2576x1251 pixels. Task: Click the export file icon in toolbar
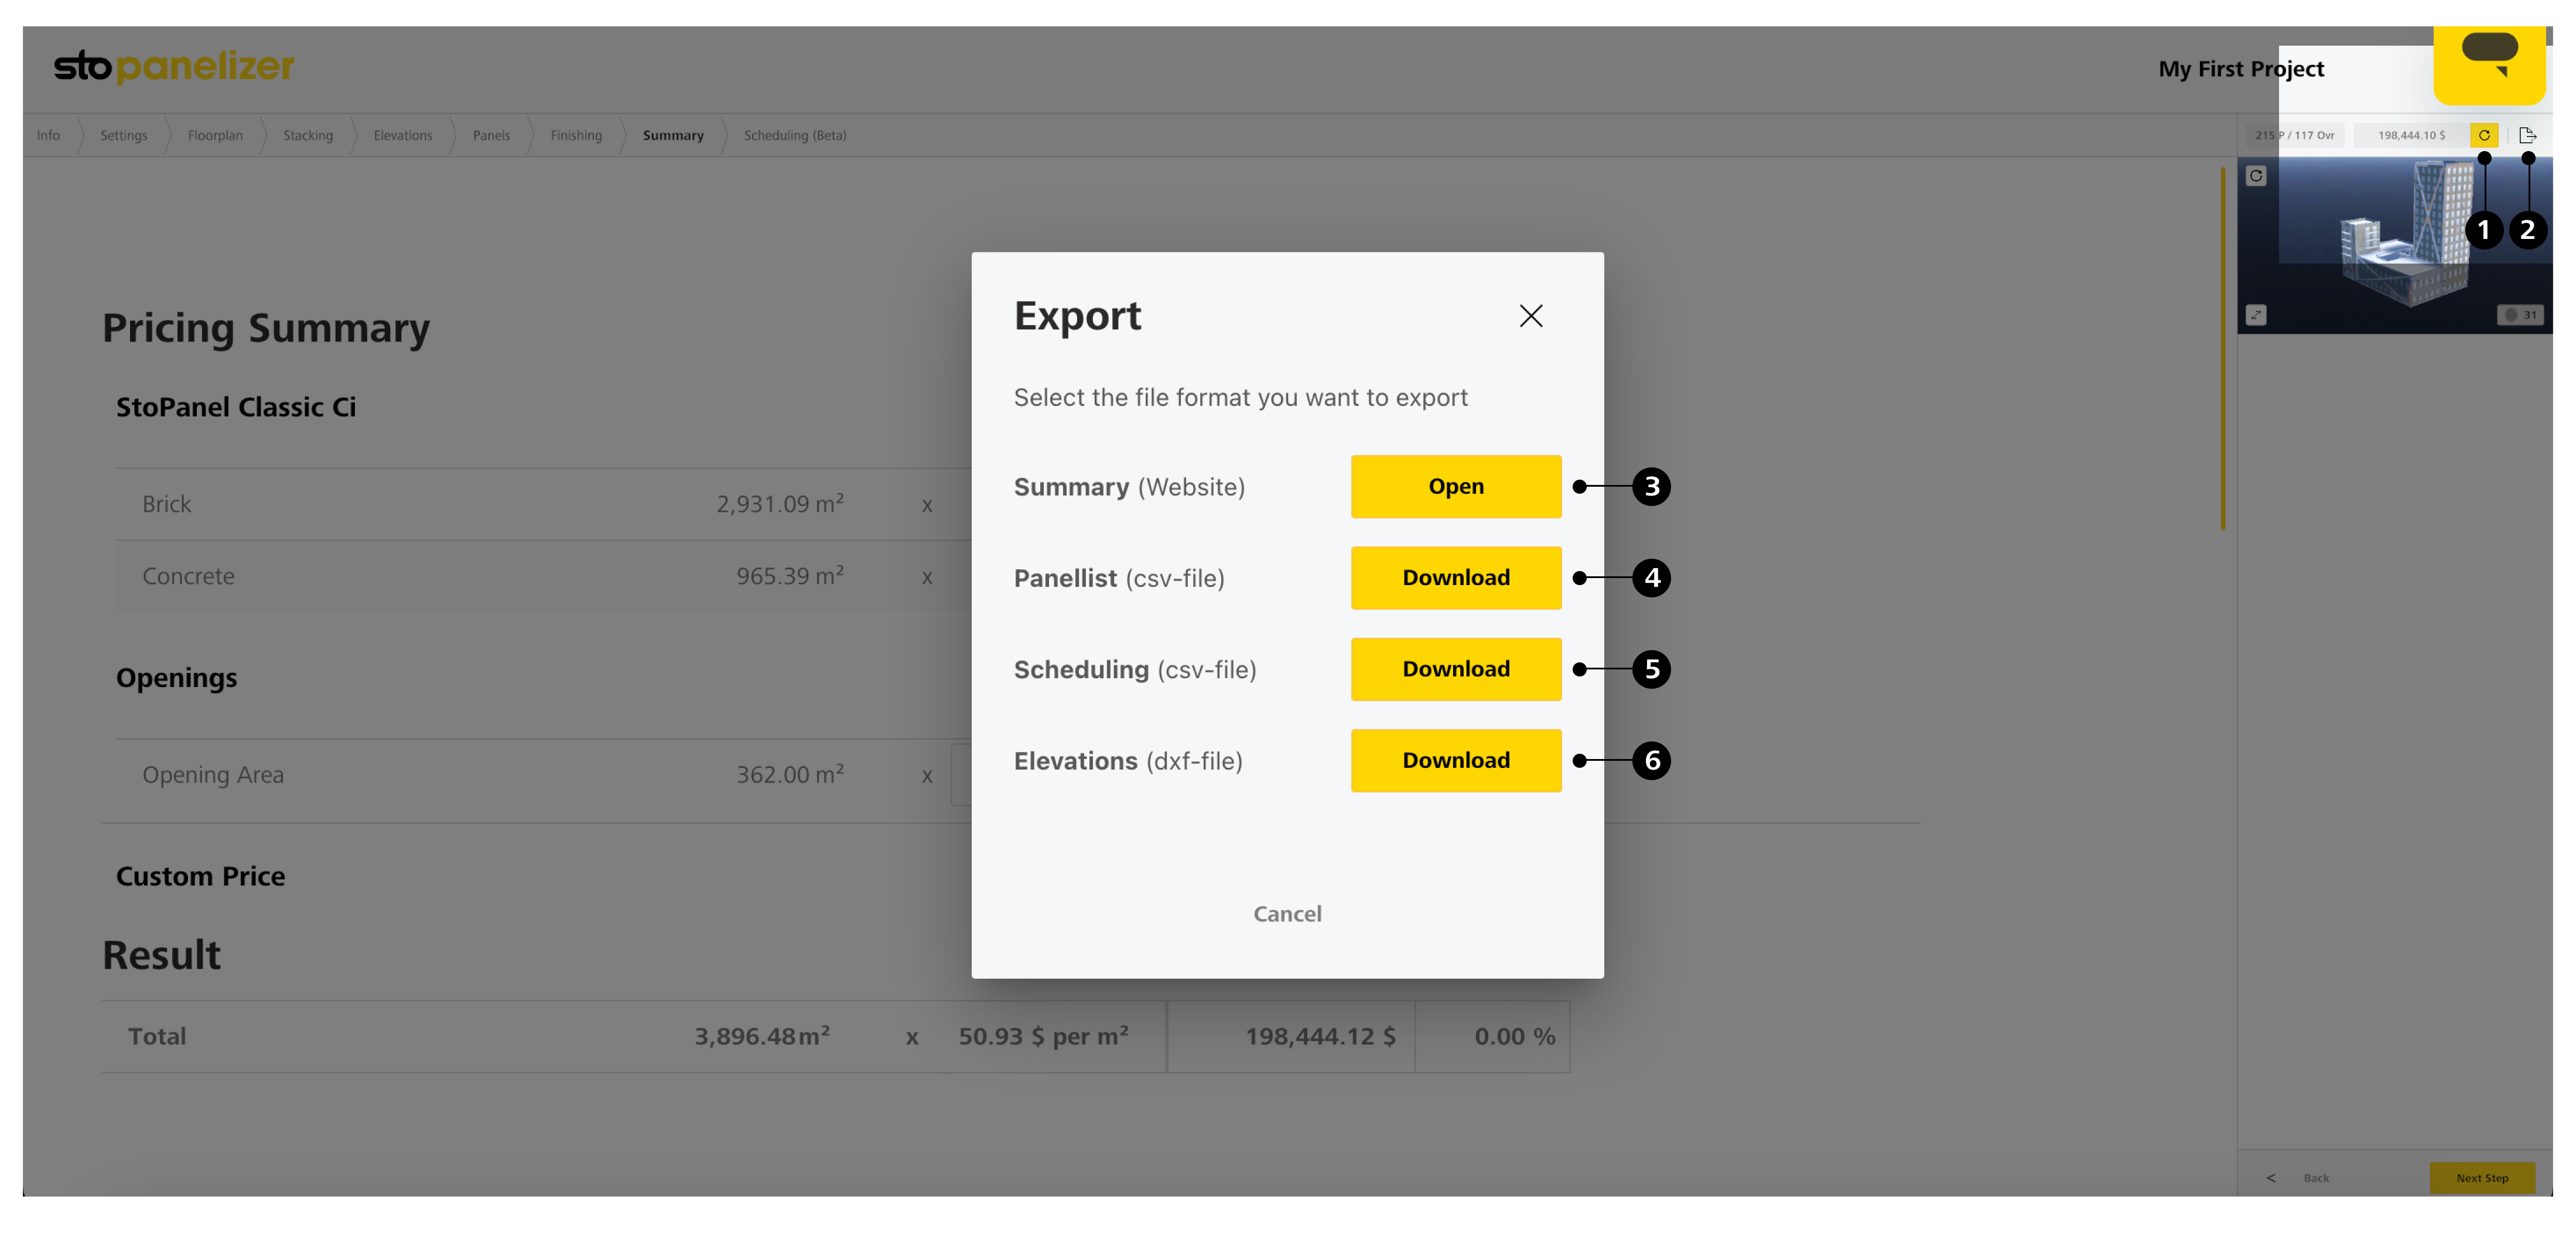[2528, 136]
